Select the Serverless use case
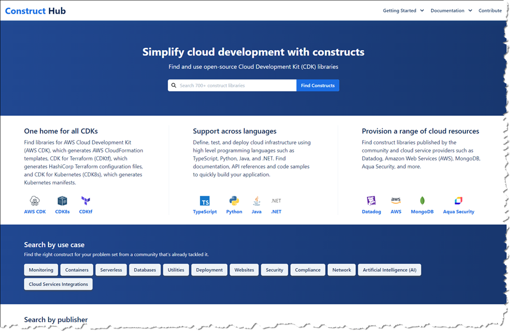 pyautogui.click(x=111, y=269)
